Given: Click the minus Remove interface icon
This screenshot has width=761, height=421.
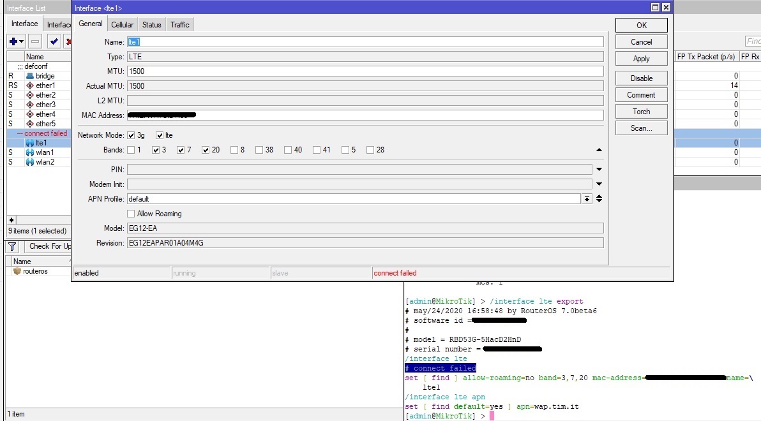Looking at the screenshot, I should (36, 41).
